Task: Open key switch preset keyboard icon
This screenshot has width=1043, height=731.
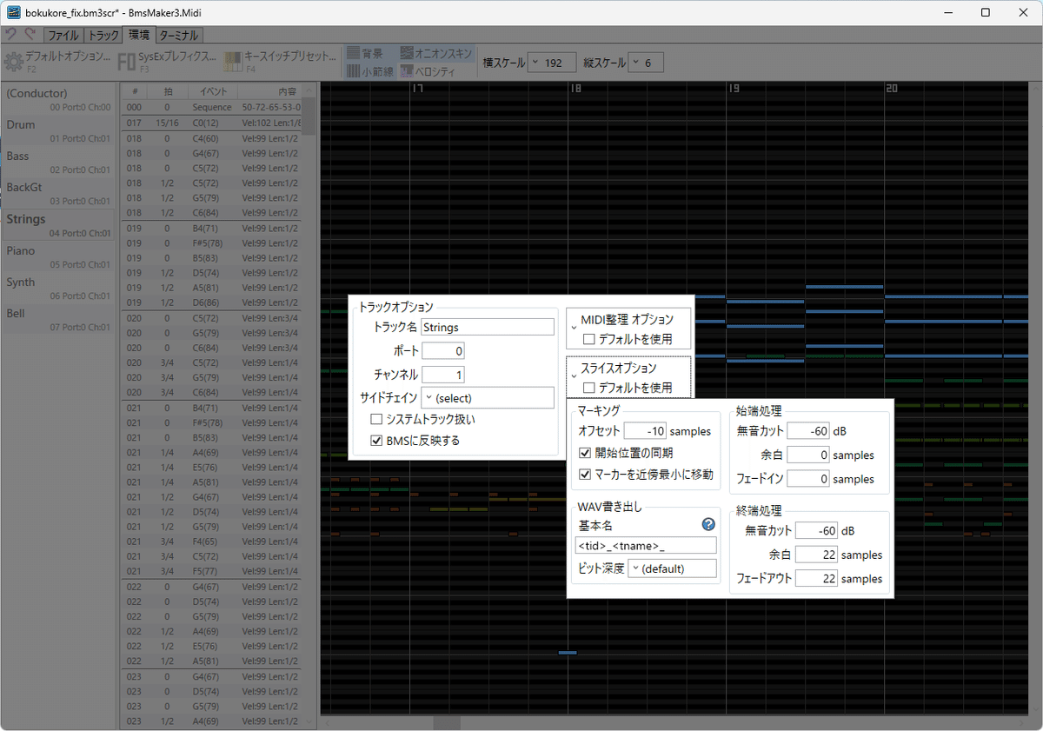Action: click(x=233, y=62)
